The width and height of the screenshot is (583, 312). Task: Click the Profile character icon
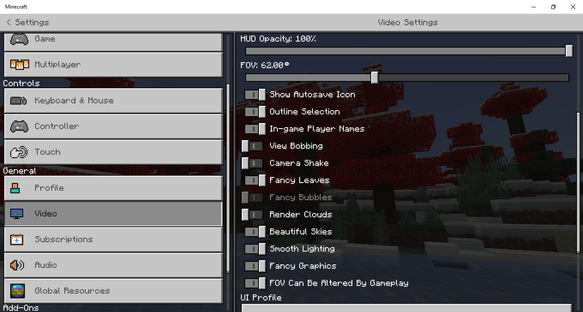(15, 188)
